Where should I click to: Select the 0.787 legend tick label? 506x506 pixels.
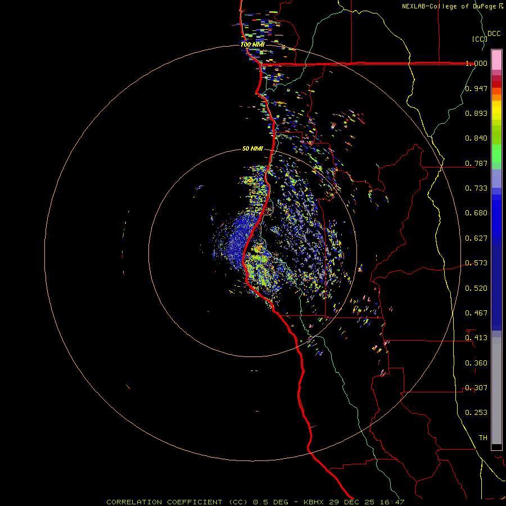point(476,163)
